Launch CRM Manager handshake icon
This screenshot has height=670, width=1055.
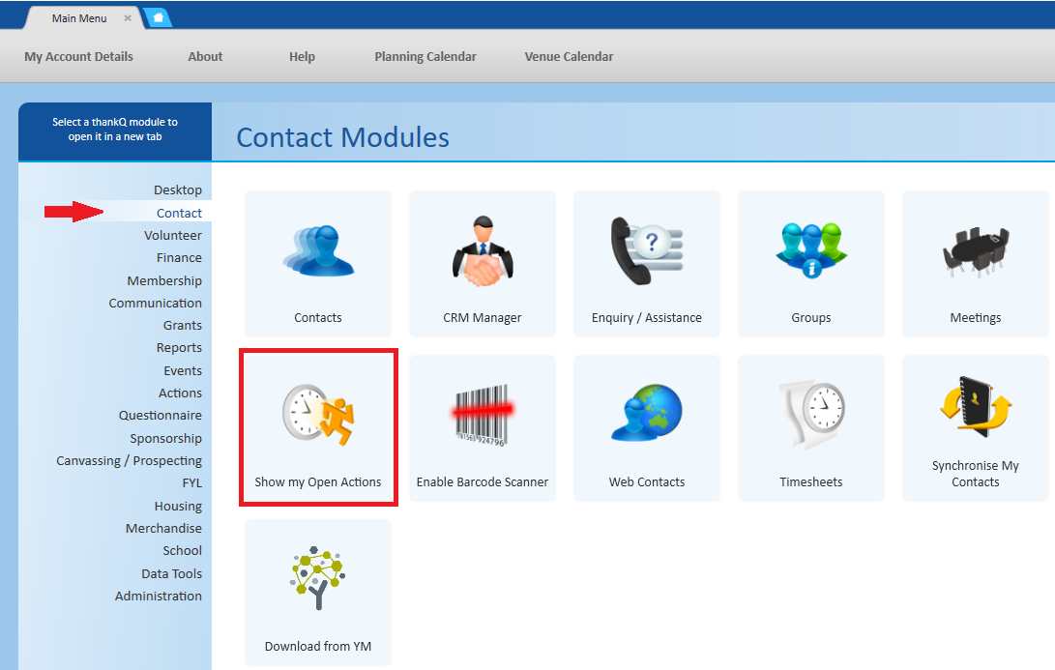coord(483,251)
